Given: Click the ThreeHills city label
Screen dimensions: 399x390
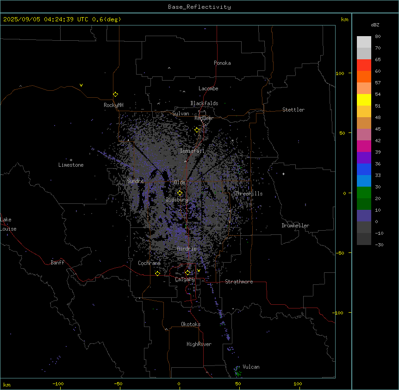Looking at the screenshot, I should click(x=249, y=194).
